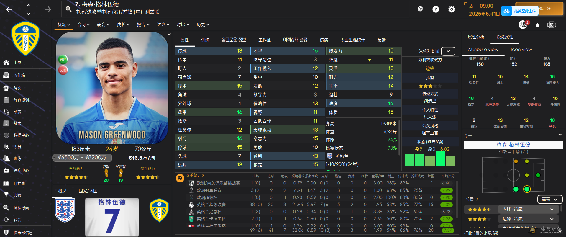
Task: Open the 合同 contract dropdown menu
Action: point(83,25)
